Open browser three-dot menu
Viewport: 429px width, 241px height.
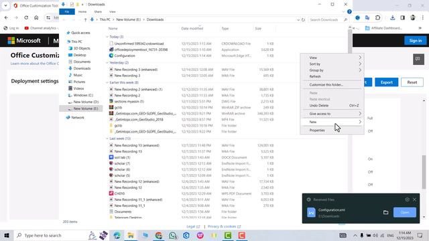[x=423, y=18]
